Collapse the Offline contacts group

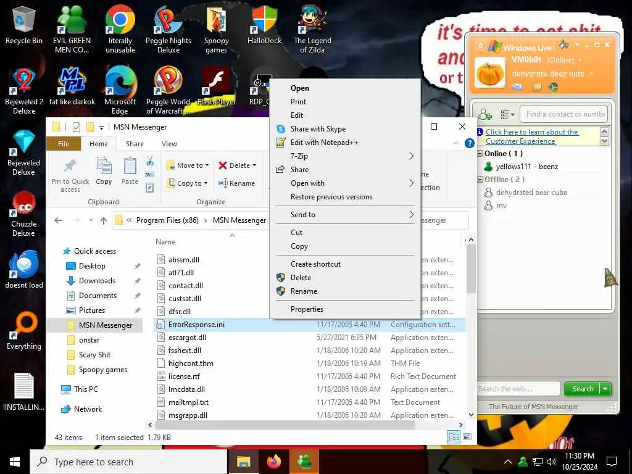coord(480,180)
